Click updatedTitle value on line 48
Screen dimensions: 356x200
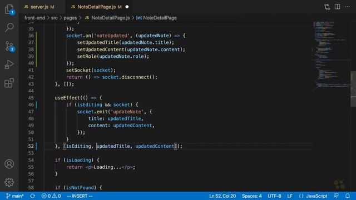click(124, 118)
